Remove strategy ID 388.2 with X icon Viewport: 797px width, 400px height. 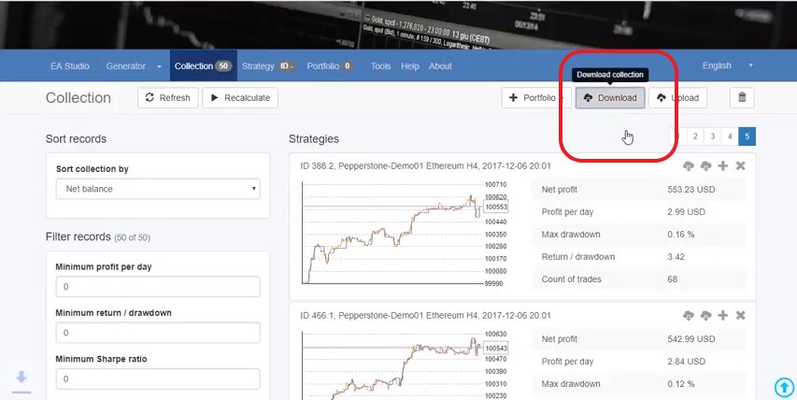[741, 165]
